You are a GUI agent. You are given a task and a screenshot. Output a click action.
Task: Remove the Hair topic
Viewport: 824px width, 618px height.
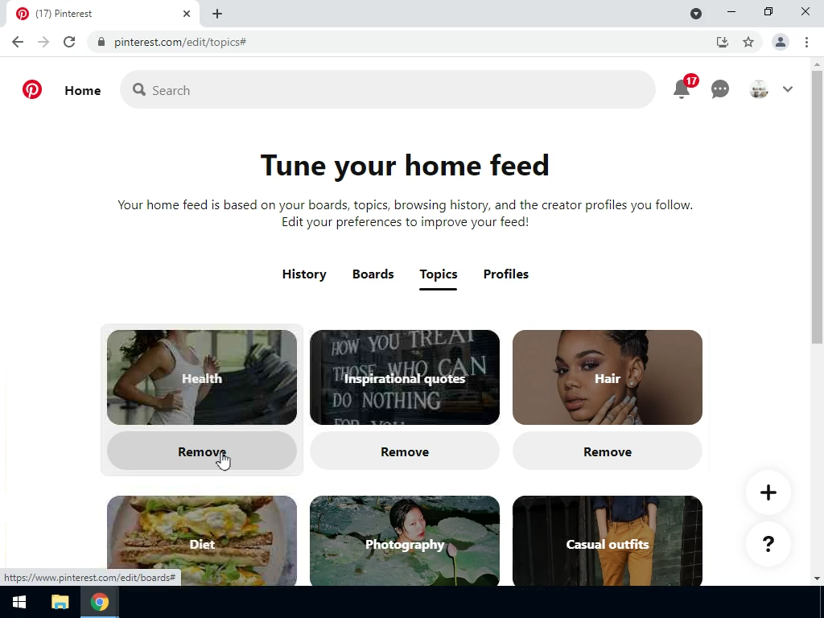click(x=608, y=451)
